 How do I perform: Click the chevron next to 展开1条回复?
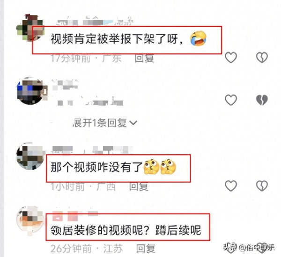pyautogui.click(x=133, y=123)
